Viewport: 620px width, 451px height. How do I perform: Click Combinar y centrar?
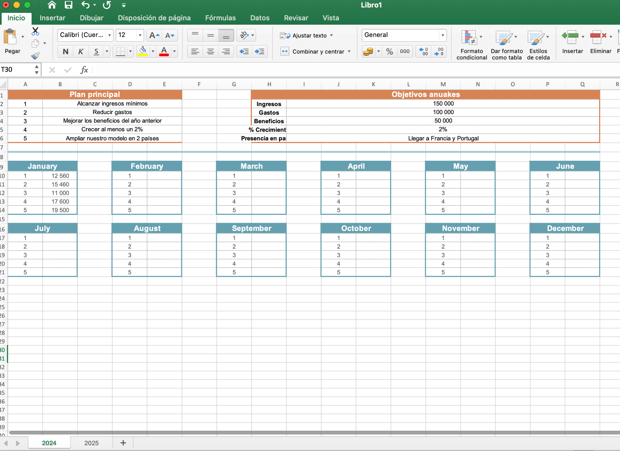click(x=318, y=51)
